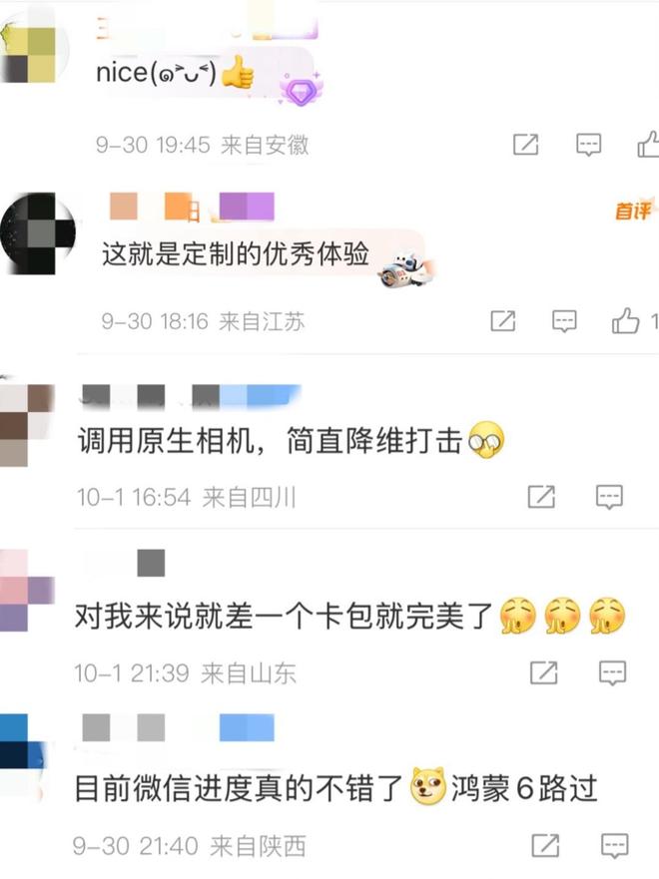Screen dimensions: 659x879
Task: Share the 这就是定制的优秀体验 comment
Action: point(502,320)
